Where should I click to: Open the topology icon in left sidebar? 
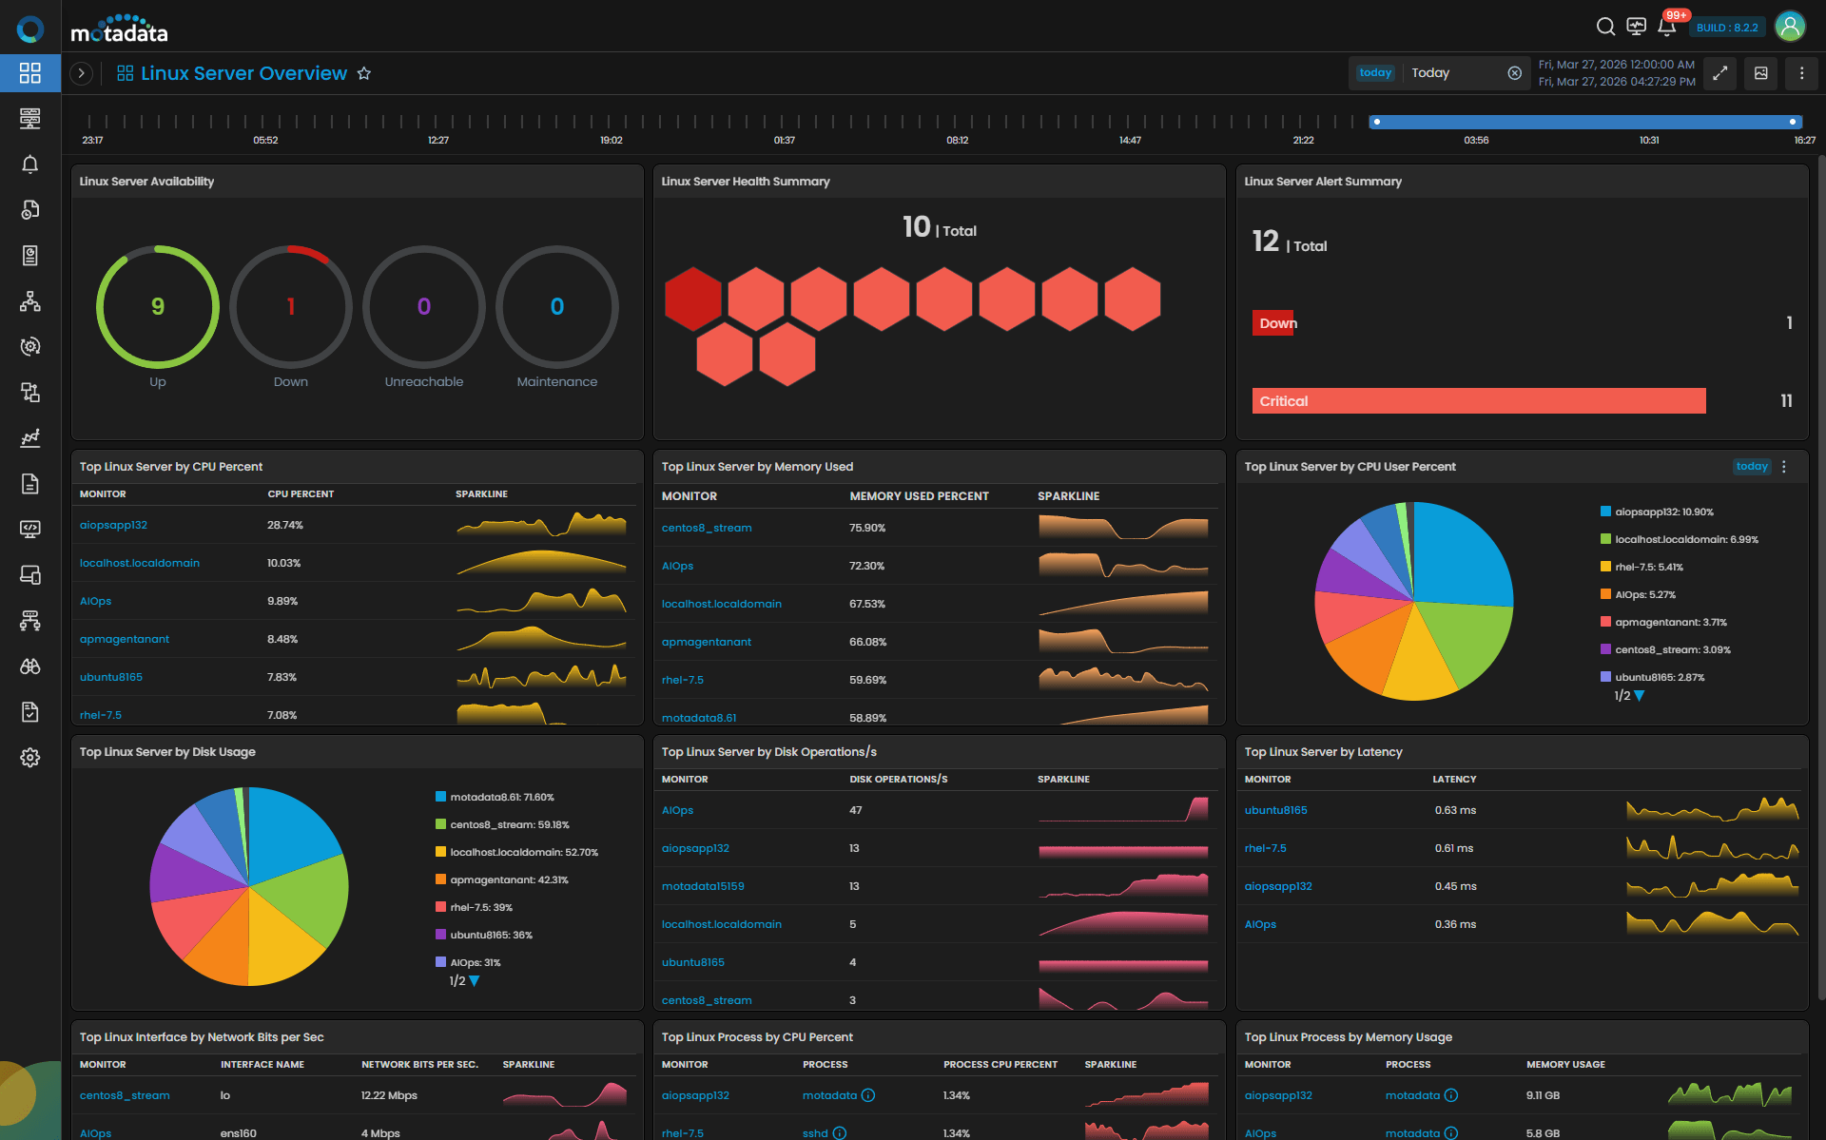click(x=30, y=301)
